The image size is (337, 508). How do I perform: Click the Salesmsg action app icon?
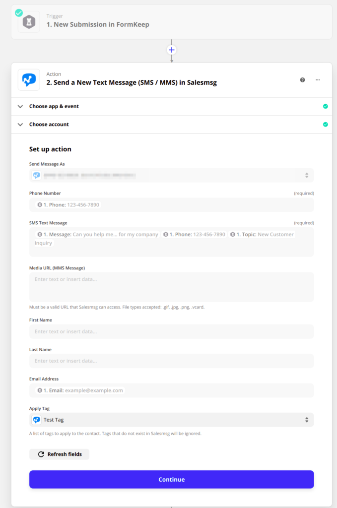pos(29,80)
